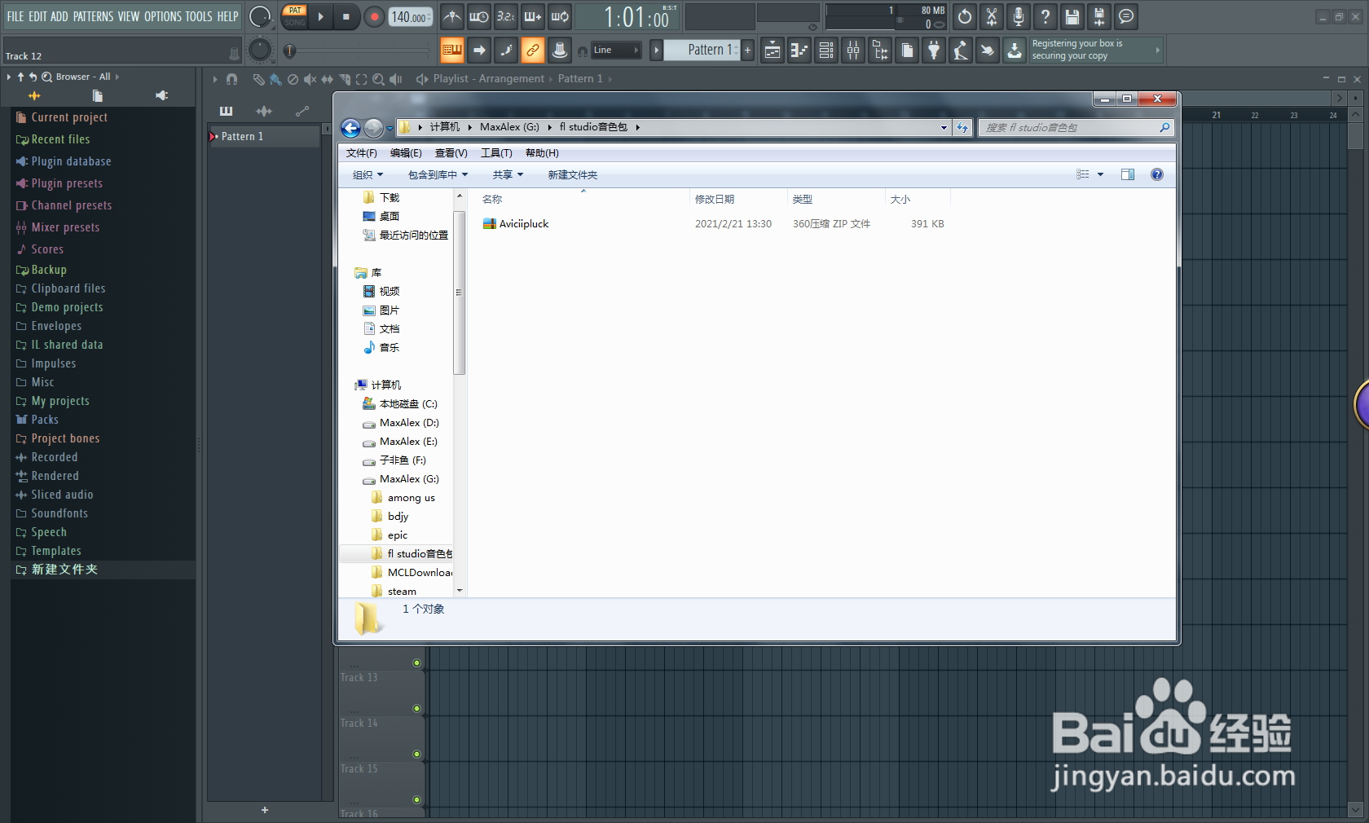The width and height of the screenshot is (1369, 823).
Task: Toggle the link to controller icon
Action: click(533, 51)
